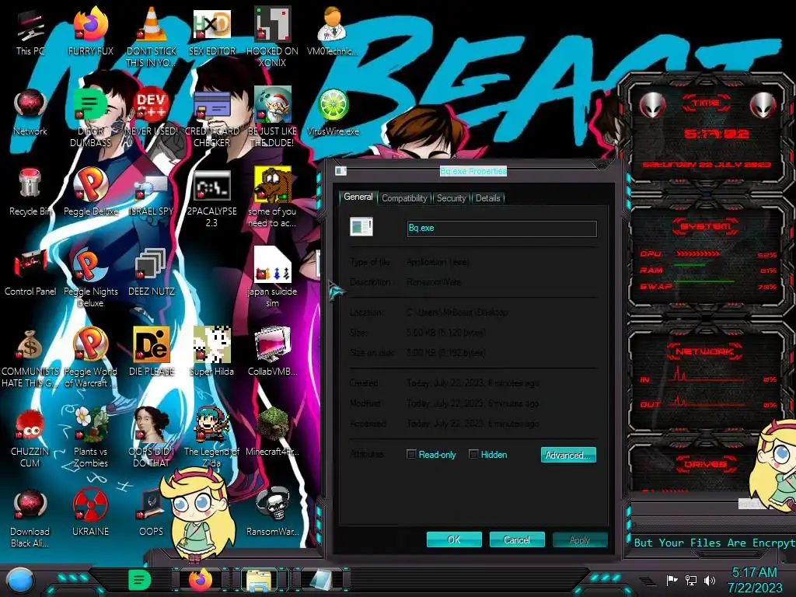Select the CHUZZIN CUM red fuzzball icon

[30, 438]
